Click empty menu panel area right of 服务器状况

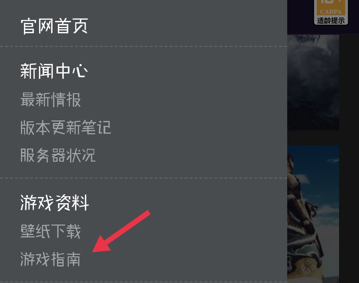point(191,155)
